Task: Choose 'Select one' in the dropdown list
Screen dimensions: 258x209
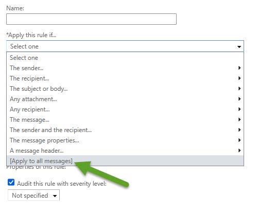Action: 125,58
